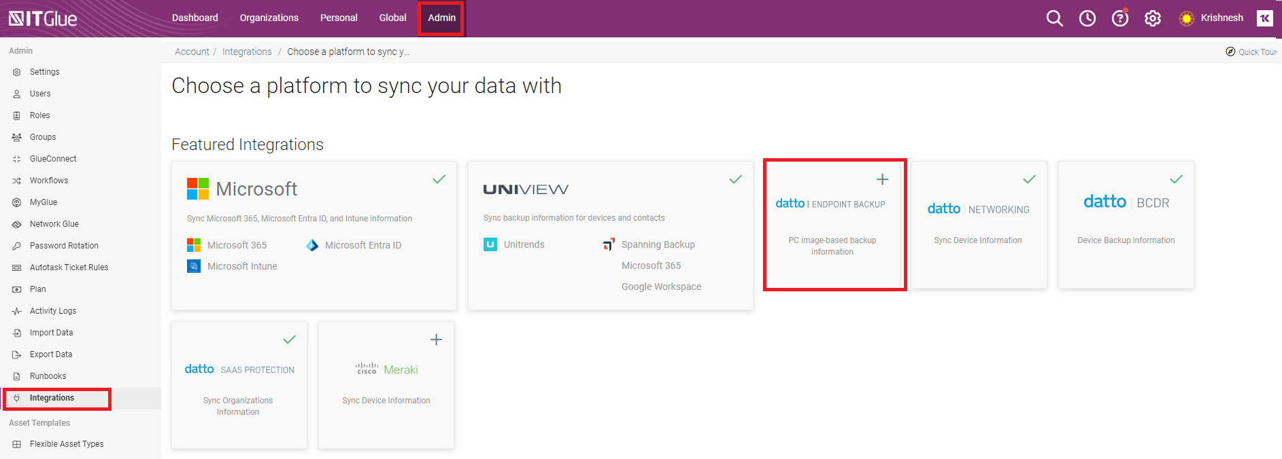Open the Datto BCDR integration card

(1126, 224)
